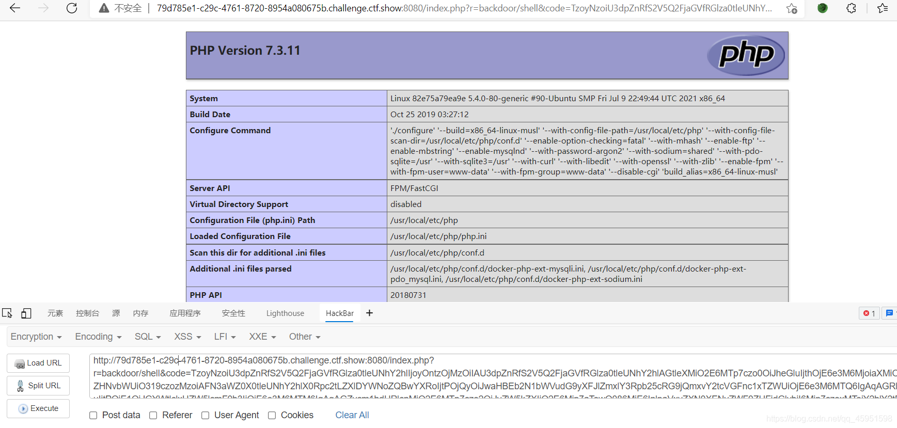Open the 源 sources tab
This screenshot has height=428, width=897.
coord(116,313)
